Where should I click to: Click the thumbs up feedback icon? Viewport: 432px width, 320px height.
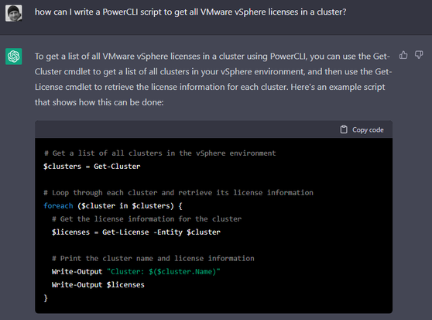tap(403, 55)
